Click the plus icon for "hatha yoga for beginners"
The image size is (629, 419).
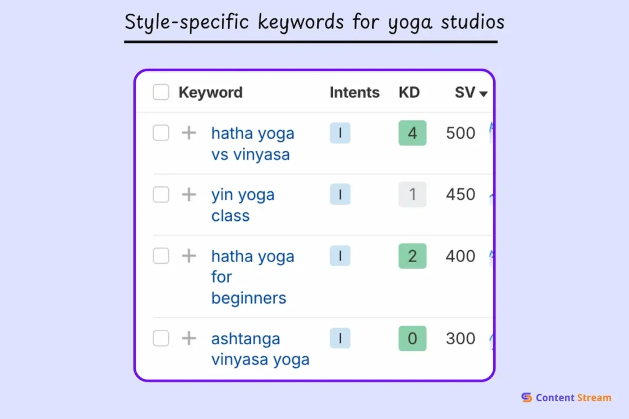point(189,256)
